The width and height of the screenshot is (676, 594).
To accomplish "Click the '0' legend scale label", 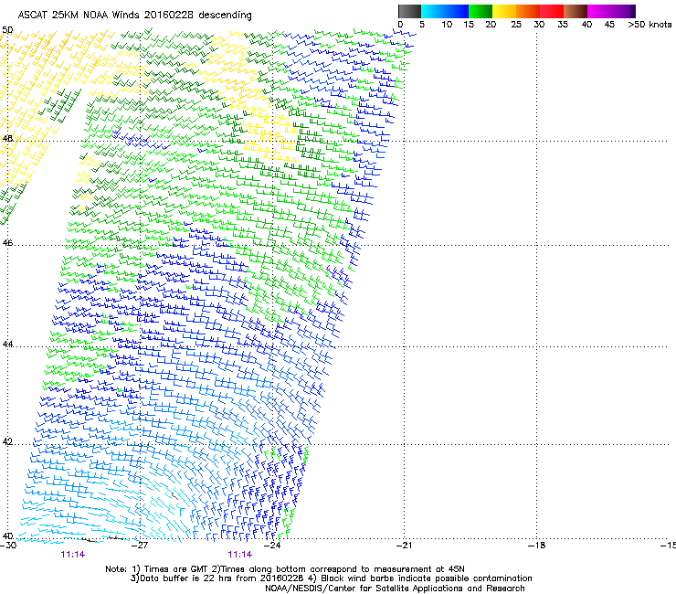I will (x=400, y=25).
